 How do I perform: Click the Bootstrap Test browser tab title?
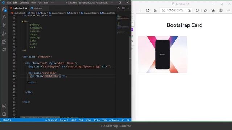pyautogui.click(x=182, y=4)
